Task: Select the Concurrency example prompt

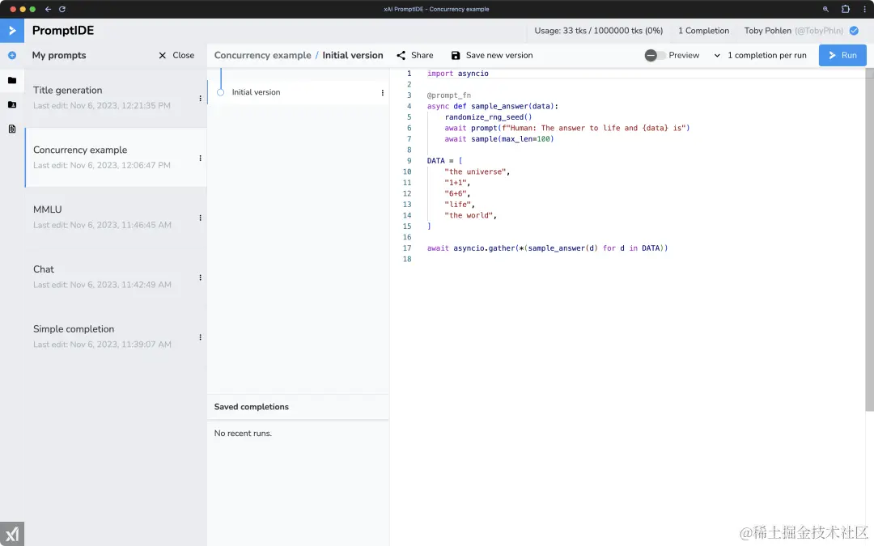Action: coord(116,158)
